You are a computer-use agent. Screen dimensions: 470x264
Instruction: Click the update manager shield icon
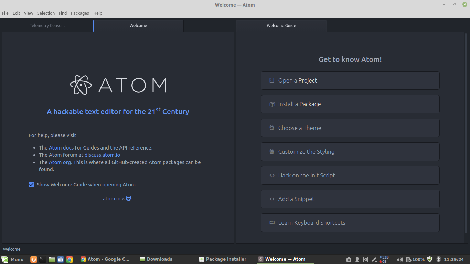pyautogui.click(x=430, y=260)
